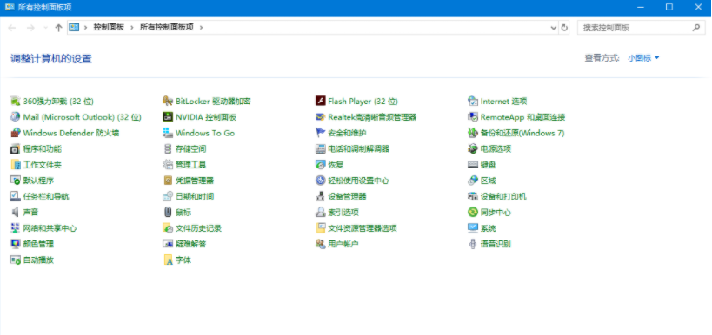
Task: Open the BitLocker 驱动器加密 icon
Action: 168,101
